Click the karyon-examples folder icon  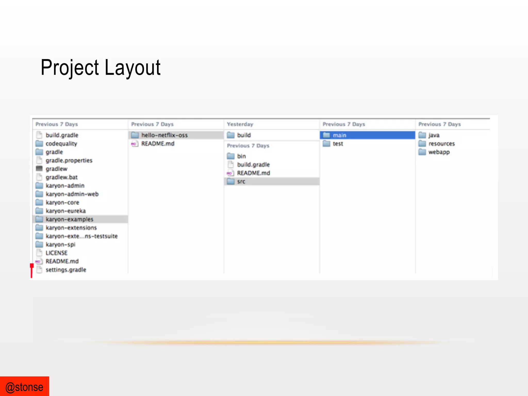pos(39,219)
